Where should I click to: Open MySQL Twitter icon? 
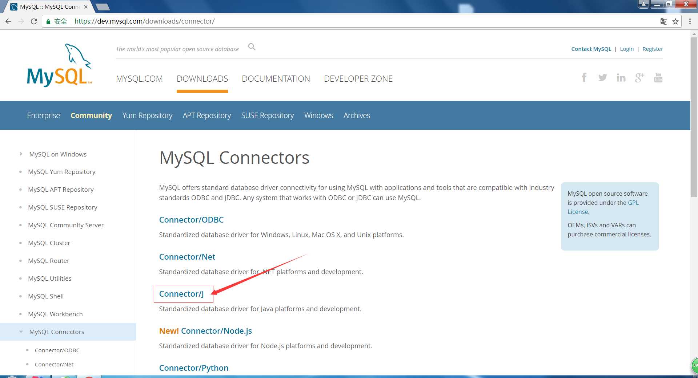(602, 77)
